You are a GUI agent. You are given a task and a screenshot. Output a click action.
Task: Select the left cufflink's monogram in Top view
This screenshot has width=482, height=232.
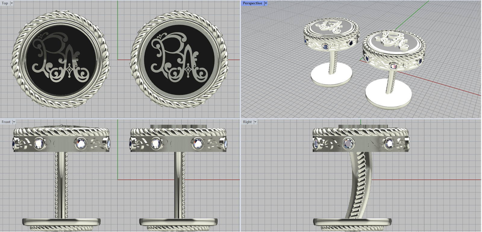pos(60,59)
